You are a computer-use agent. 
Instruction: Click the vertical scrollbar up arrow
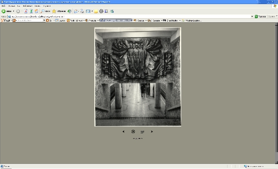276,24
